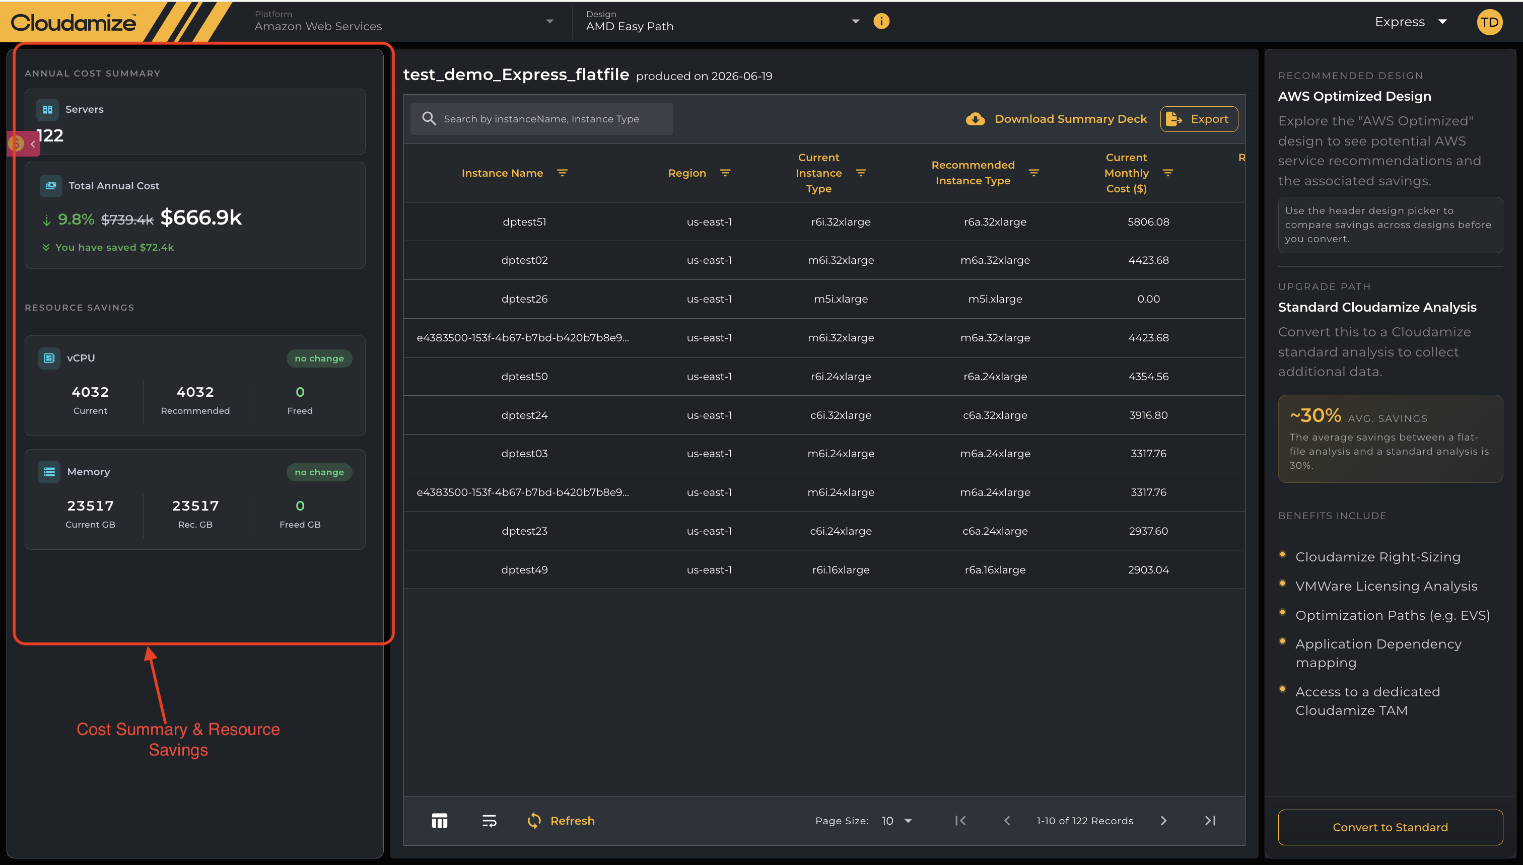
Task: Click the Memory icon
Action: click(49, 472)
